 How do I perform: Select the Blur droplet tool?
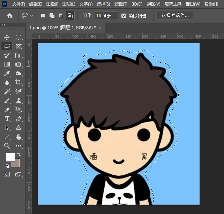(7, 82)
